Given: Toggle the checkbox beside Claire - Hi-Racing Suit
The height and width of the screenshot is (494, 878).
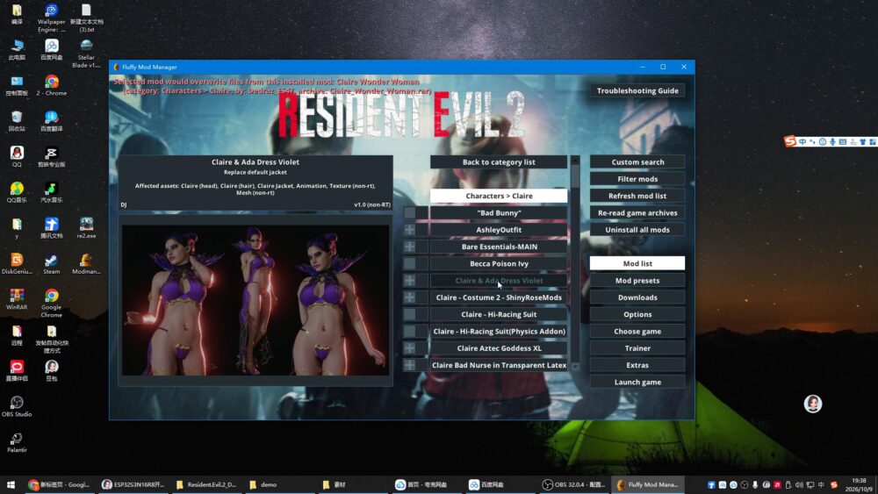Looking at the screenshot, I should [x=410, y=314].
